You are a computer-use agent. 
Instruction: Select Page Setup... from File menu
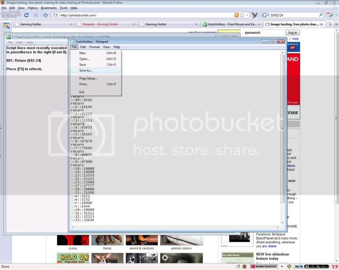point(88,78)
